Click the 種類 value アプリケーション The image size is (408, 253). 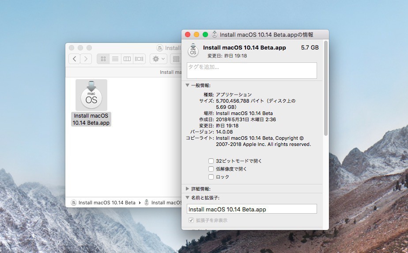coord(234,95)
